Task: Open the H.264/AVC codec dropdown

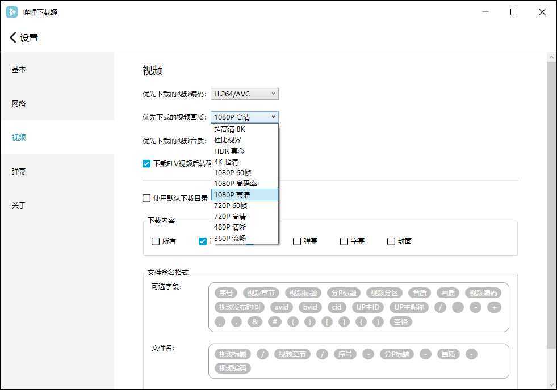Action: 244,94
